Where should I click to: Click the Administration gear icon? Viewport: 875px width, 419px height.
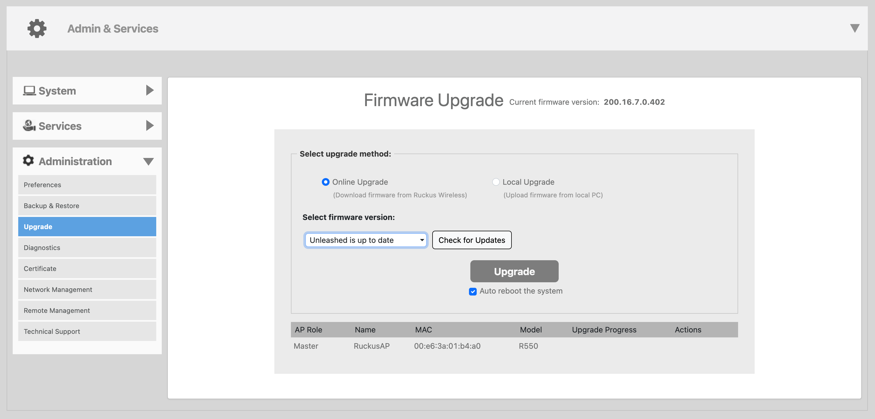[x=28, y=161]
